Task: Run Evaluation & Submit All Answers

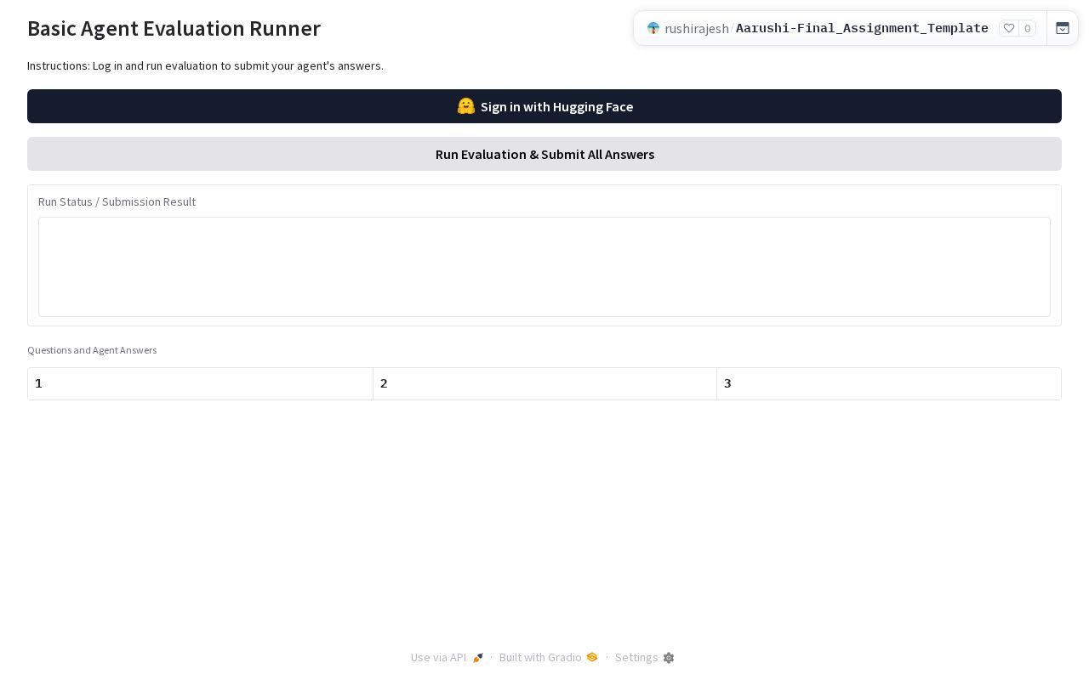Action: tap(544, 154)
